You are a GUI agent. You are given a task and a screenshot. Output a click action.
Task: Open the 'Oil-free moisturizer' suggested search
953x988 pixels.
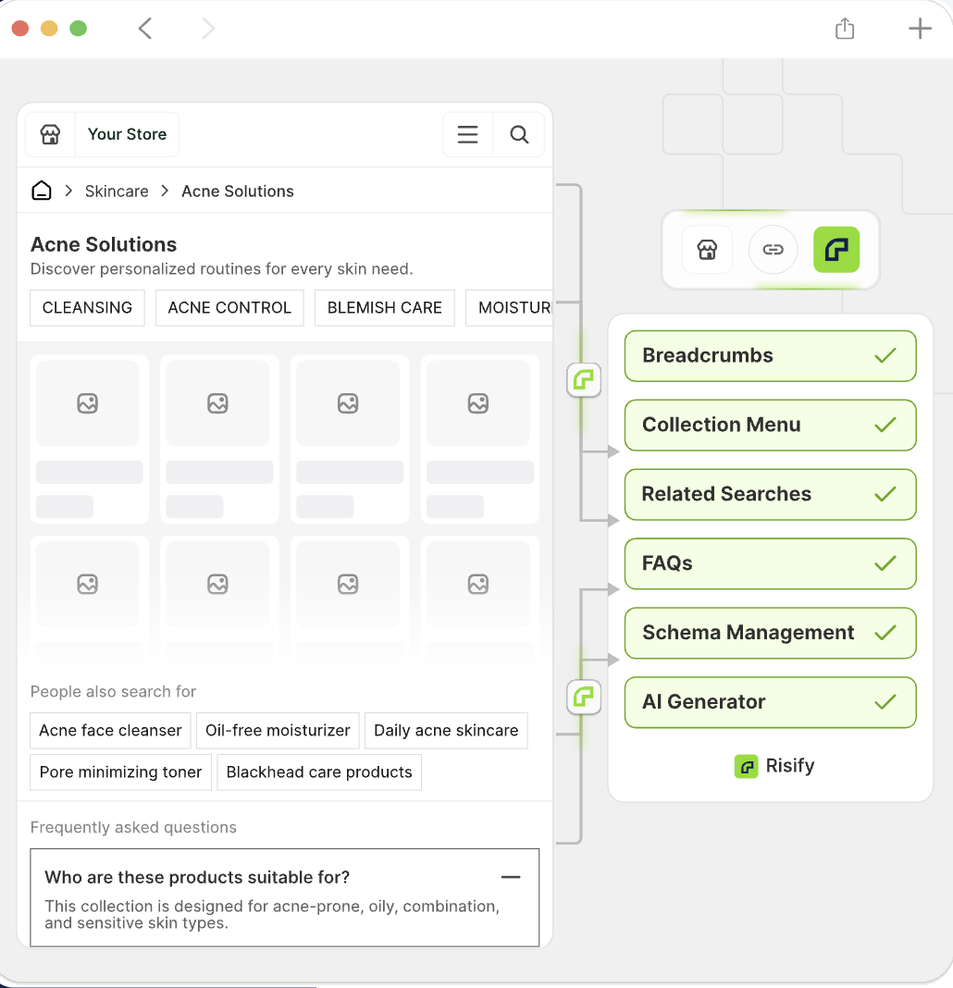[x=278, y=730]
